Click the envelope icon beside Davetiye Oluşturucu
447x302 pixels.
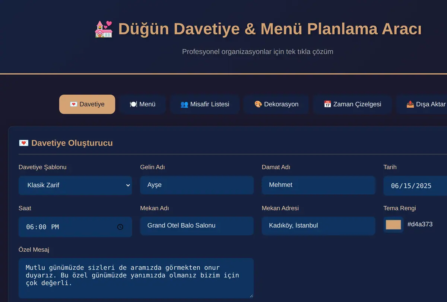pos(23,143)
